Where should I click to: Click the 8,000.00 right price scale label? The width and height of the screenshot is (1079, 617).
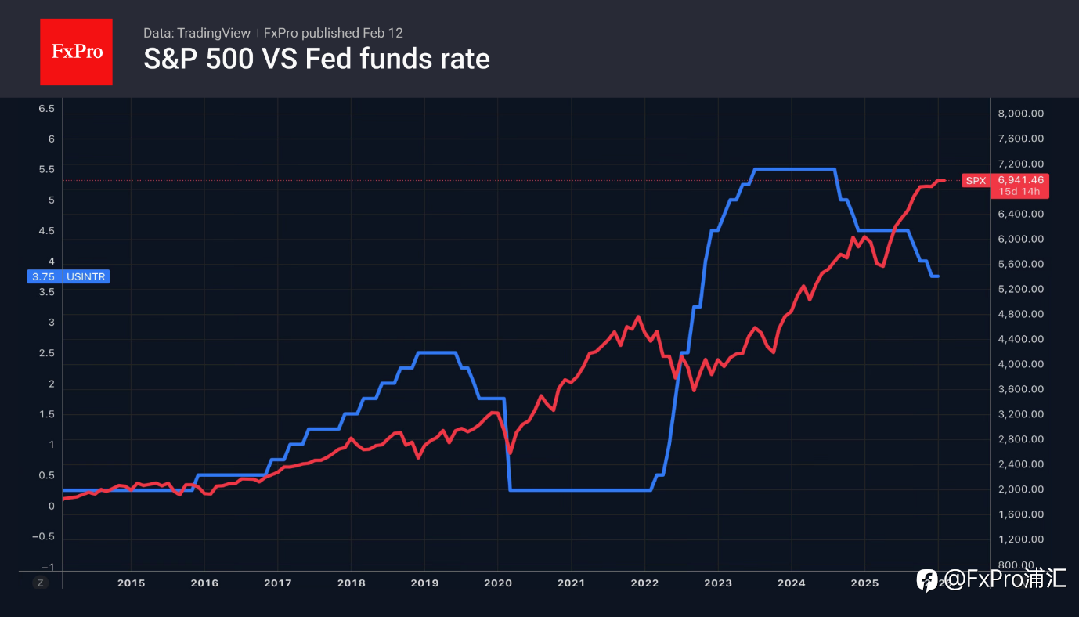point(1020,114)
